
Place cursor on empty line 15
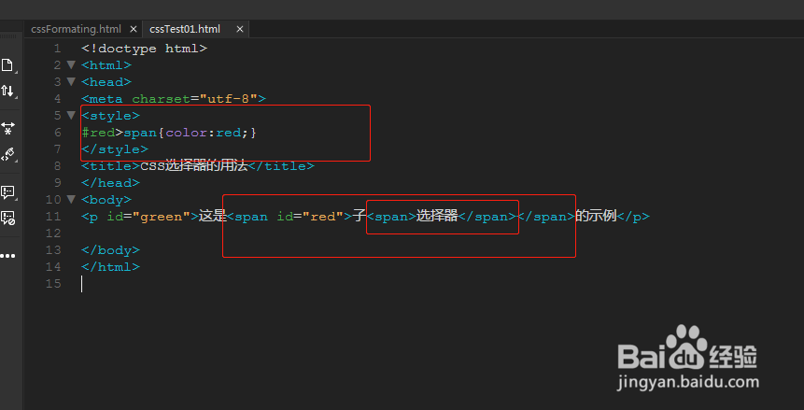point(82,284)
